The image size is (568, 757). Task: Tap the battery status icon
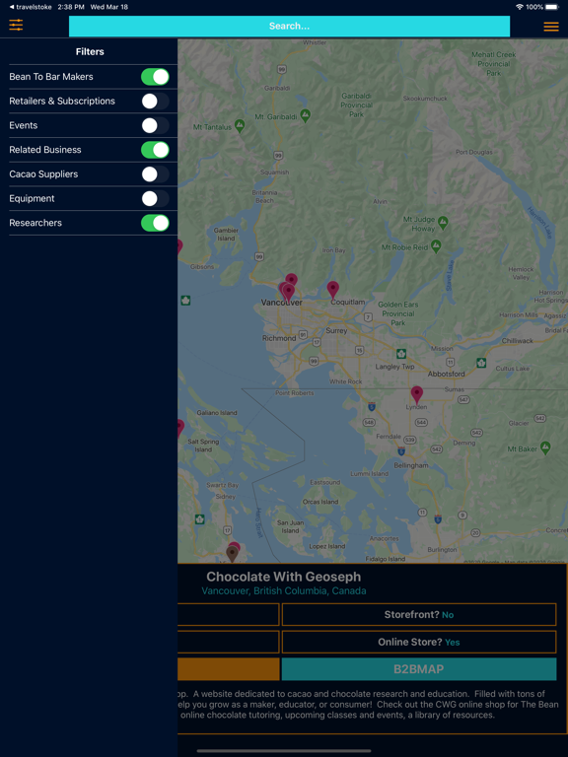point(551,7)
